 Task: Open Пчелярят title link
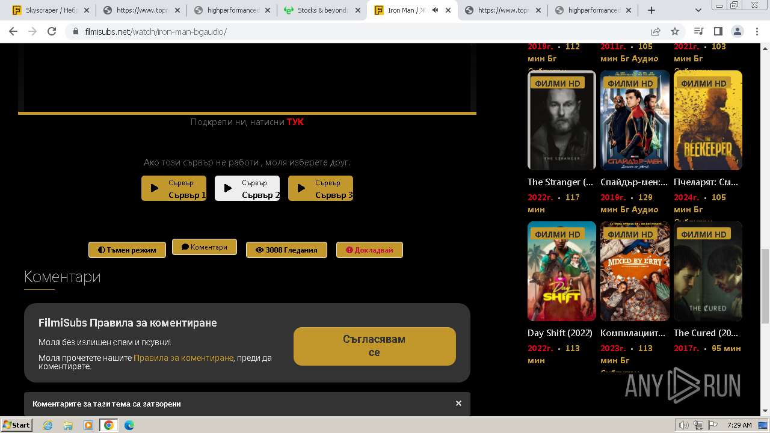(706, 182)
